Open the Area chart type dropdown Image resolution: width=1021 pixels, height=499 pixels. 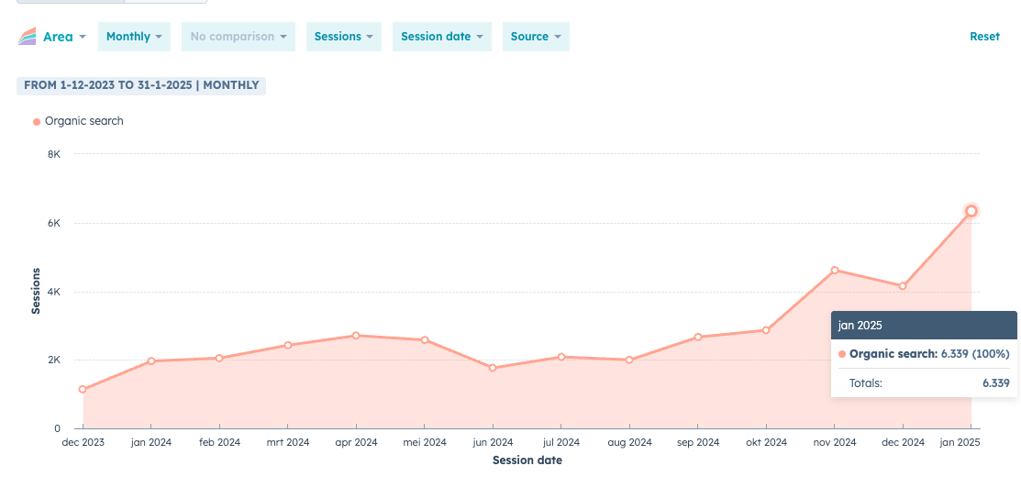point(52,37)
